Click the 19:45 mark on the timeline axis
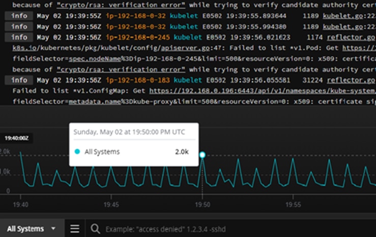Image resolution: width=376 pixels, height=237 pixels. (111, 204)
